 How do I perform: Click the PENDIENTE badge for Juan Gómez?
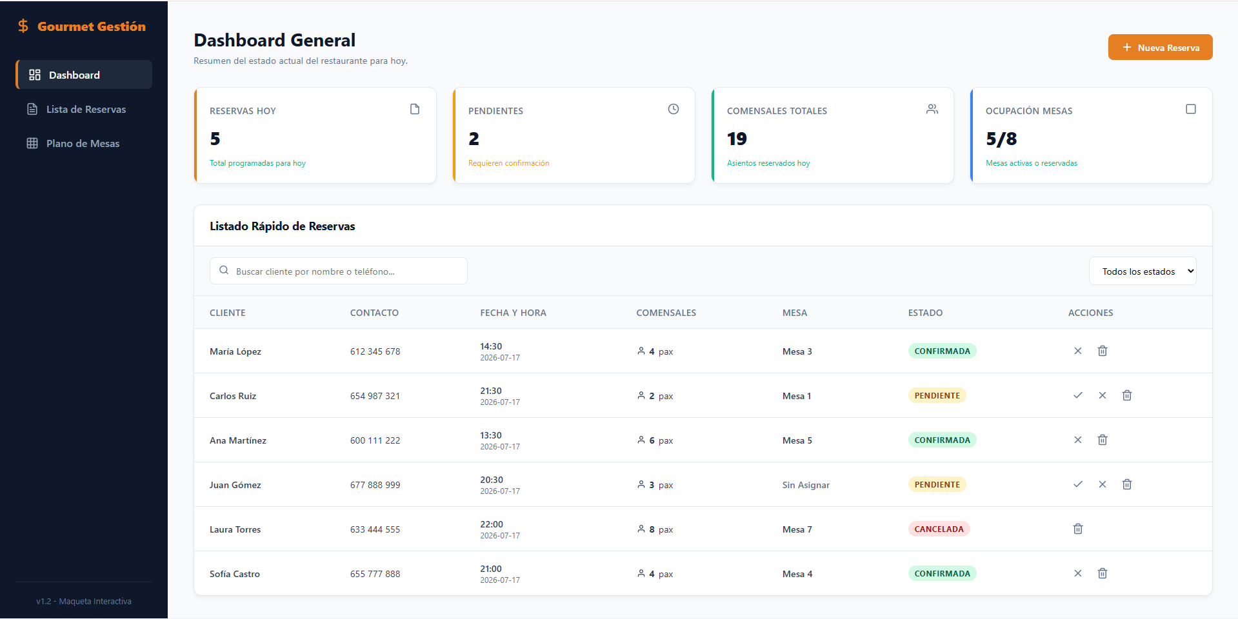click(937, 484)
